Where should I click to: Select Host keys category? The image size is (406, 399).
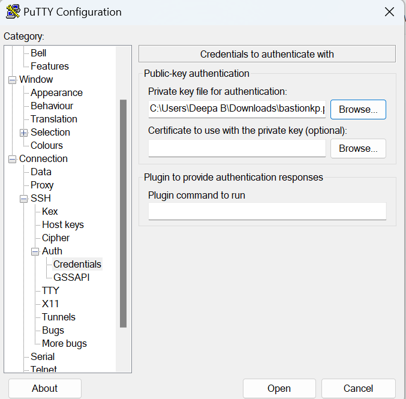[63, 225]
